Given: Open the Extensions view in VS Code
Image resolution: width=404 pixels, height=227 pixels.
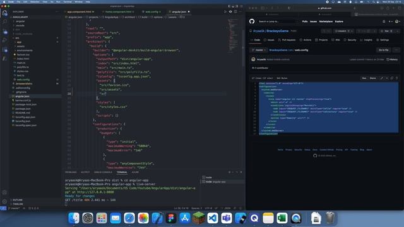Looking at the screenshot, I should tap(4, 49).
